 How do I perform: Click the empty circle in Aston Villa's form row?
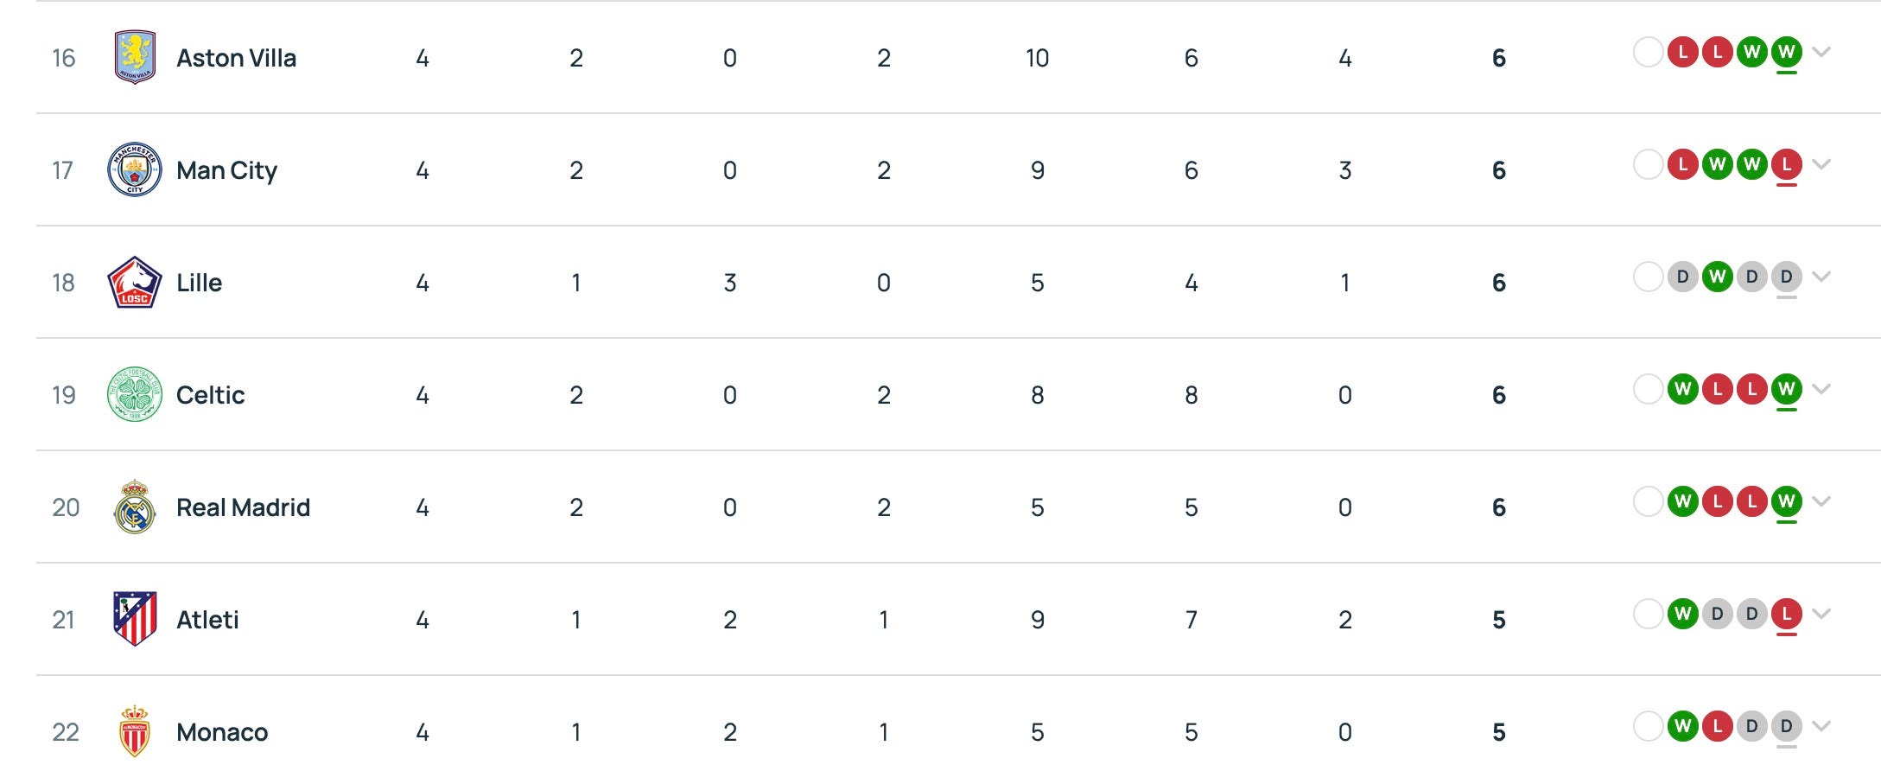pyautogui.click(x=1648, y=52)
